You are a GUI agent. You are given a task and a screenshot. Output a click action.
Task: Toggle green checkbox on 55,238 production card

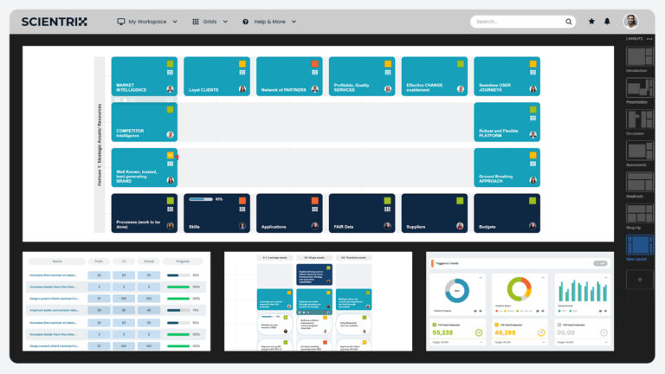[434, 325]
